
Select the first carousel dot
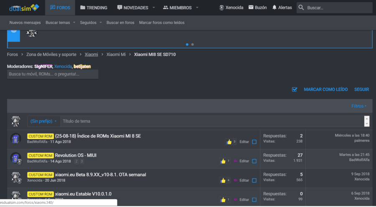[187, 44]
